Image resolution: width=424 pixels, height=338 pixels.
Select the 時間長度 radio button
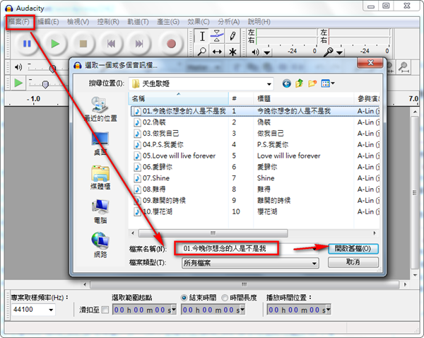coord(225,298)
